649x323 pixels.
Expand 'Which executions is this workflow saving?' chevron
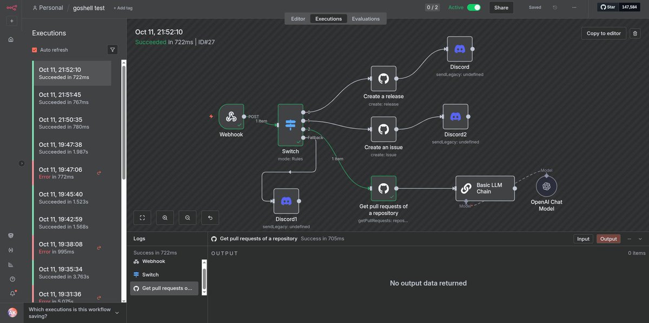(117, 313)
